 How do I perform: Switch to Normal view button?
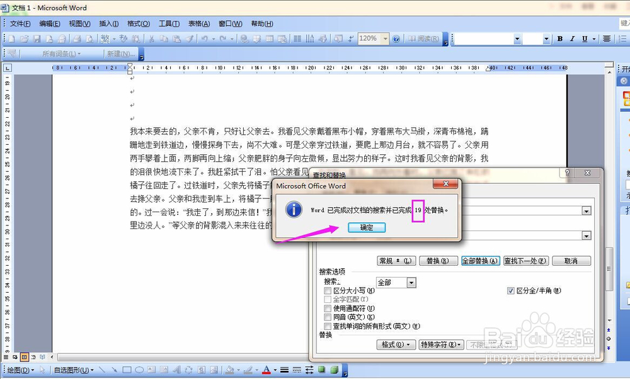click(6, 356)
